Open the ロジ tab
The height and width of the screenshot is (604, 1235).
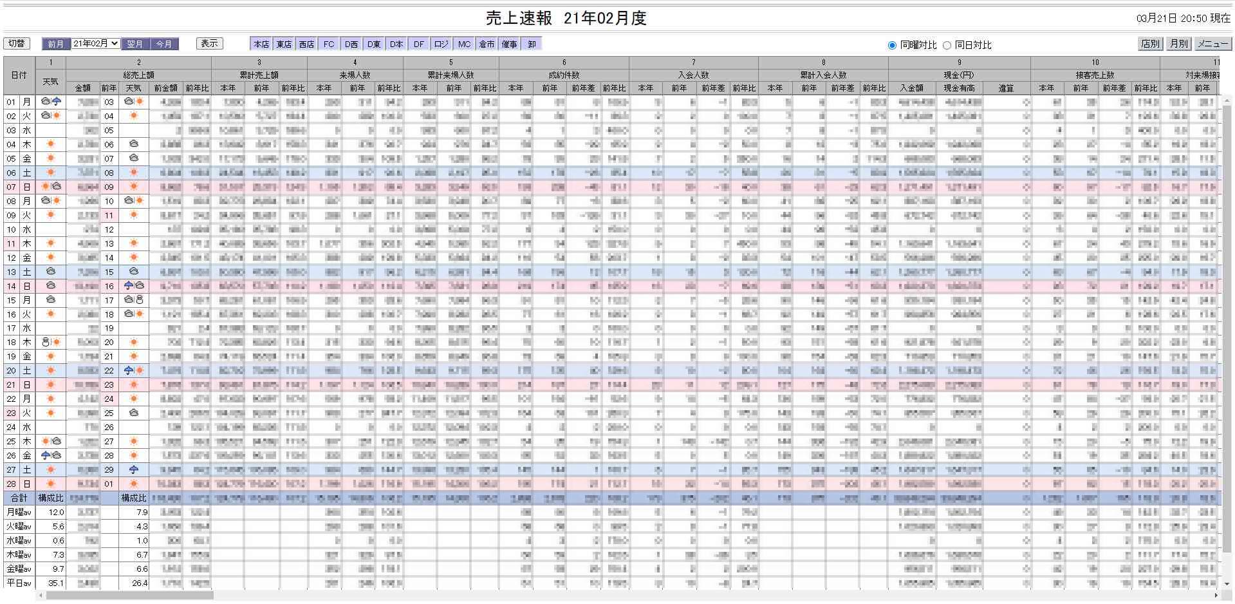click(441, 44)
